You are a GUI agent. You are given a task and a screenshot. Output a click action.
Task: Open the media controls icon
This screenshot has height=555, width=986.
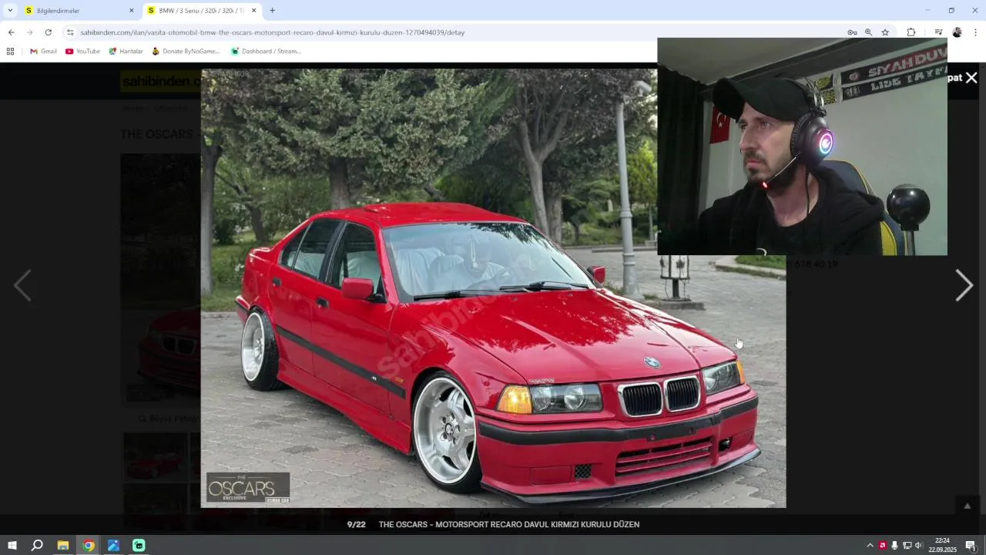pos(938,32)
